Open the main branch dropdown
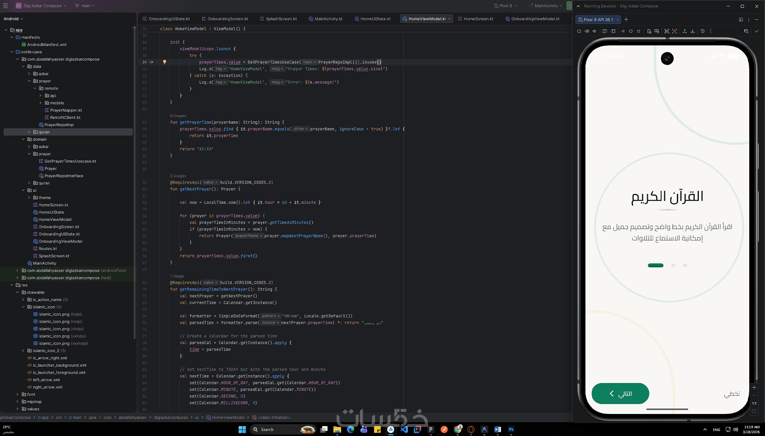 point(85,6)
